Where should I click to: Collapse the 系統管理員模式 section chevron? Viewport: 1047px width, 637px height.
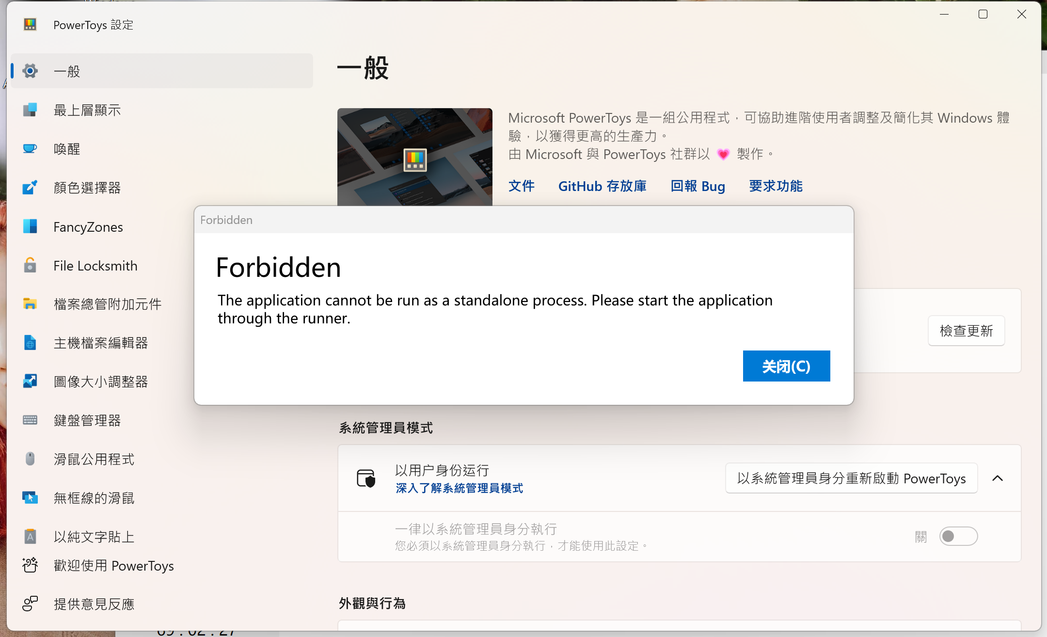pos(998,478)
